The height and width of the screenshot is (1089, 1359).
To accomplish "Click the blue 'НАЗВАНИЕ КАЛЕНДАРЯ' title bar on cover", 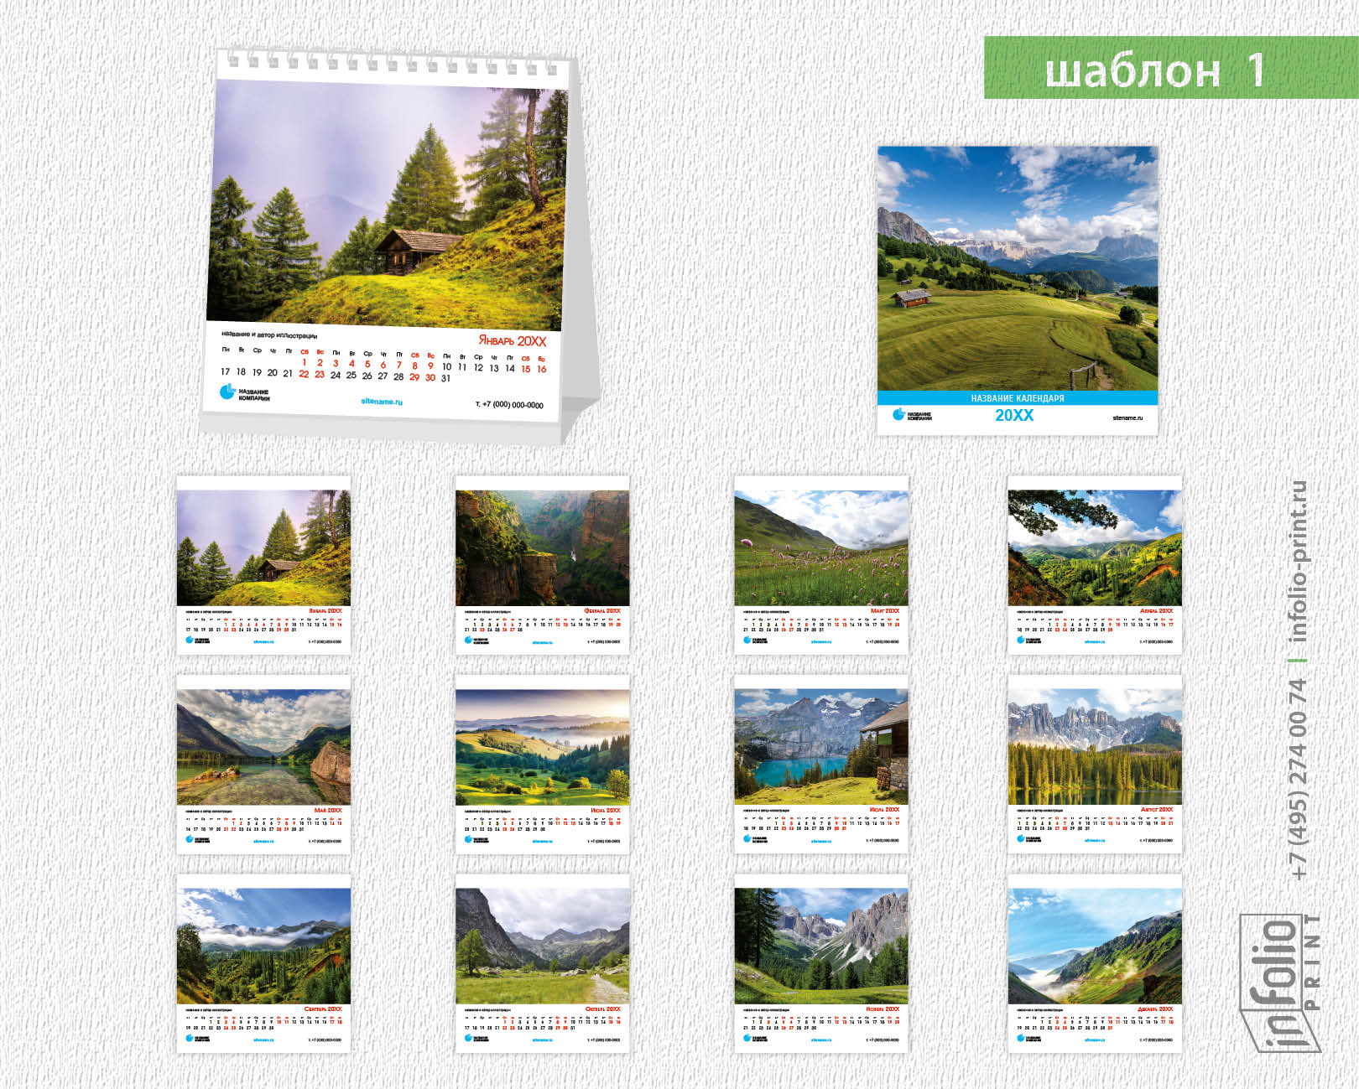I will [1018, 398].
